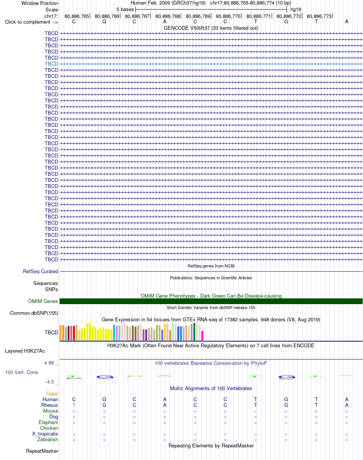Click the 'SNPs' publications label
Screen dimensions: 363x460
(x=52, y=290)
